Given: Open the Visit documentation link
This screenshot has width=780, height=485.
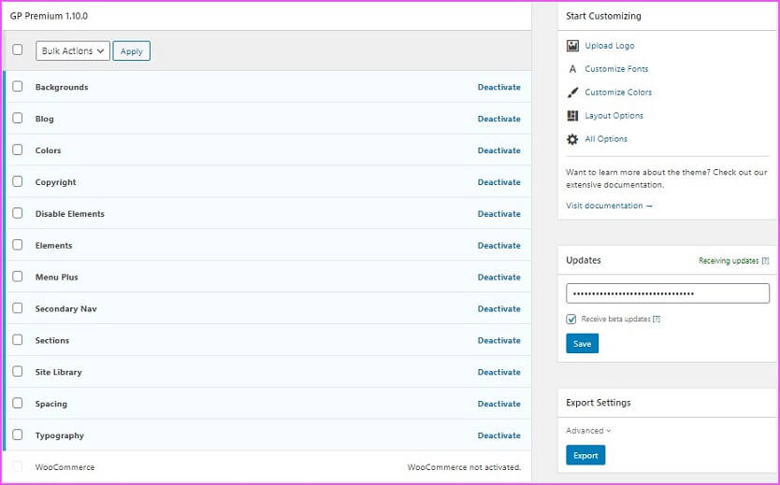Looking at the screenshot, I should coord(609,206).
